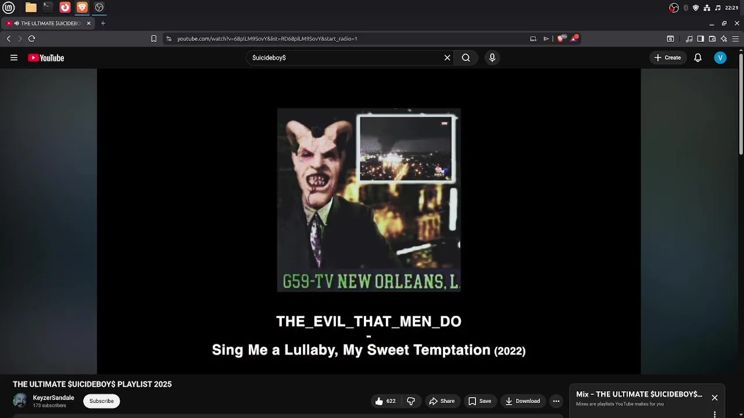Viewport: 744px width, 418px height.
Task: Open Brave playlist music note icon
Action: (689, 38)
